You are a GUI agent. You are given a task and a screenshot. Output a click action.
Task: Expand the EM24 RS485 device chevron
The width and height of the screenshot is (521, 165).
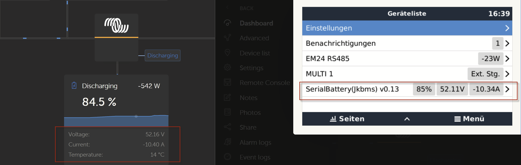click(x=507, y=59)
